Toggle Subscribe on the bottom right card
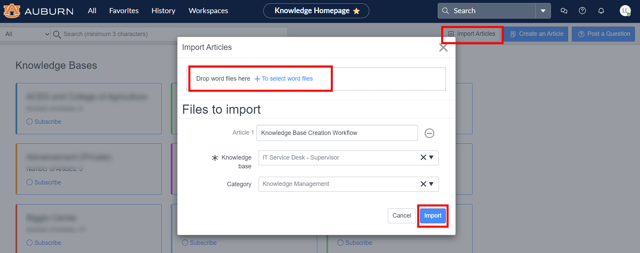This screenshot has height=253, width=640. pos(355,243)
